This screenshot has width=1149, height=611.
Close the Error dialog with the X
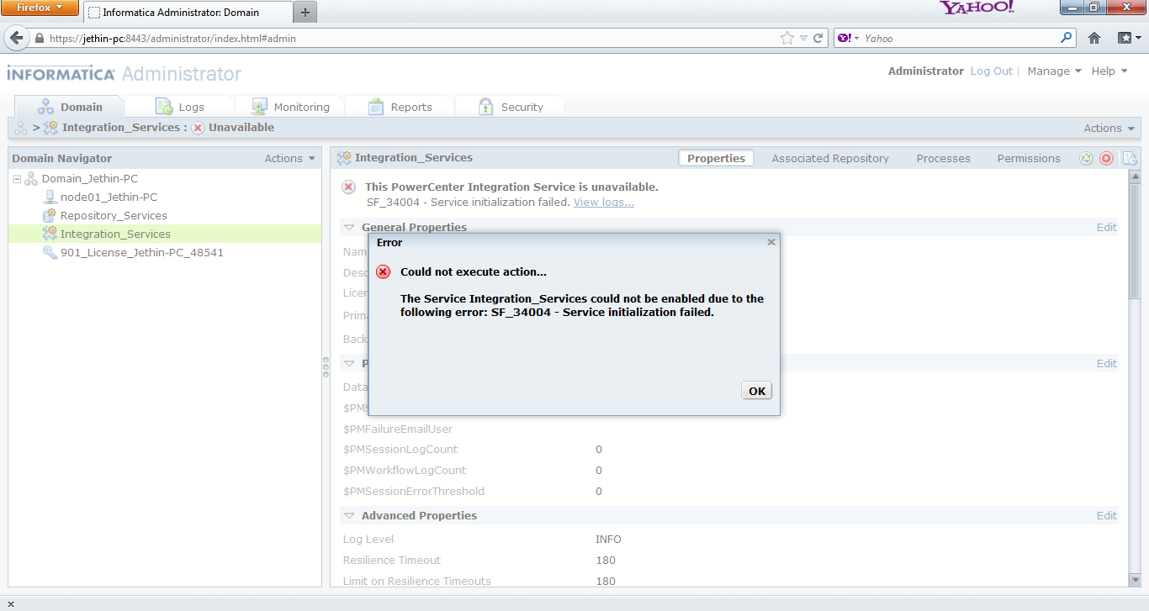[770, 242]
